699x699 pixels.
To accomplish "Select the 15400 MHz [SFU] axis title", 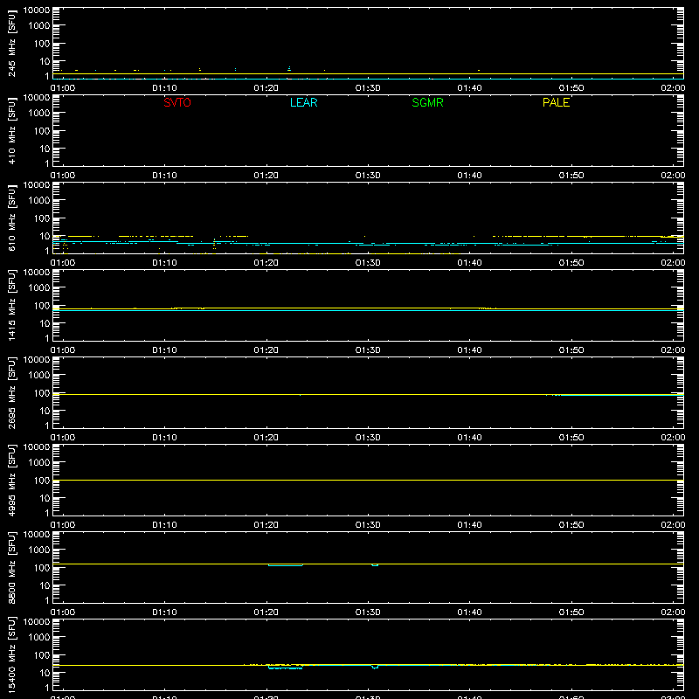I will (12, 655).
